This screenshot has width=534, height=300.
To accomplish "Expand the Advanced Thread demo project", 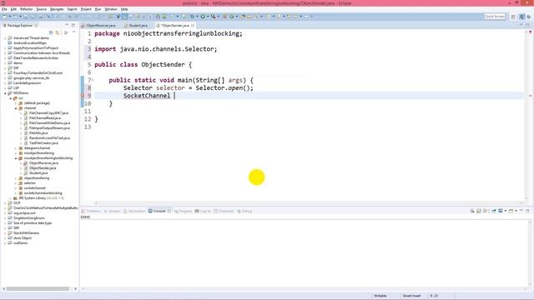I will (x=5, y=38).
